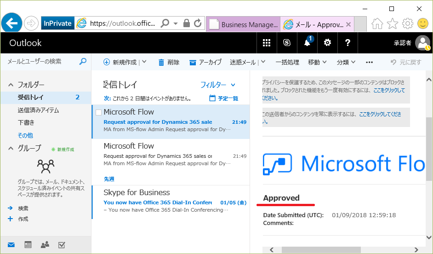
Task: Open the 分類 dropdown menu
Action: tap(346, 62)
